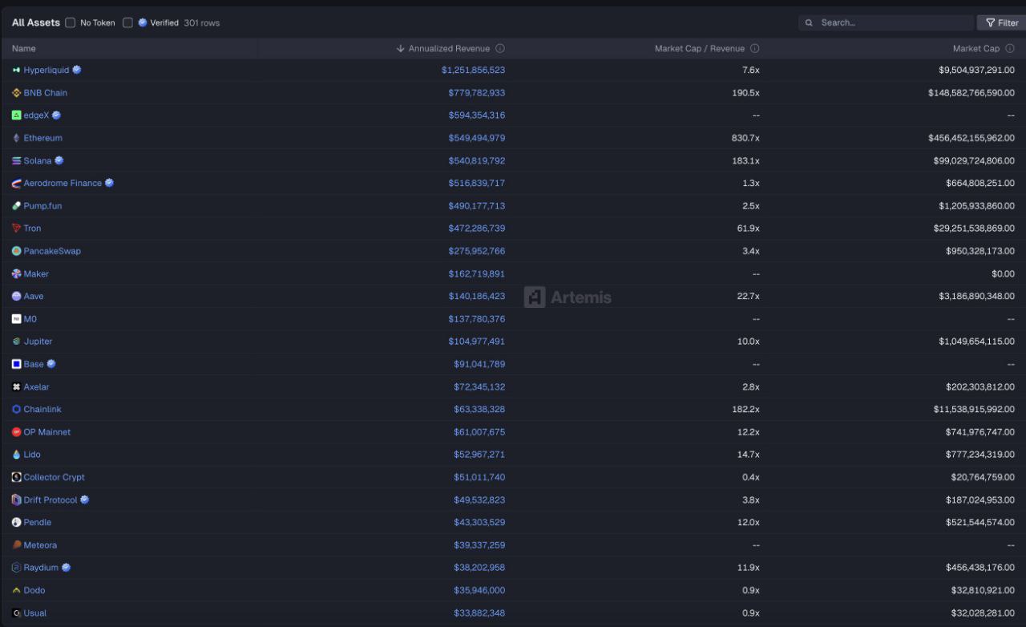Enable the No Token checkbox
This screenshot has width=1026, height=627.
(71, 23)
